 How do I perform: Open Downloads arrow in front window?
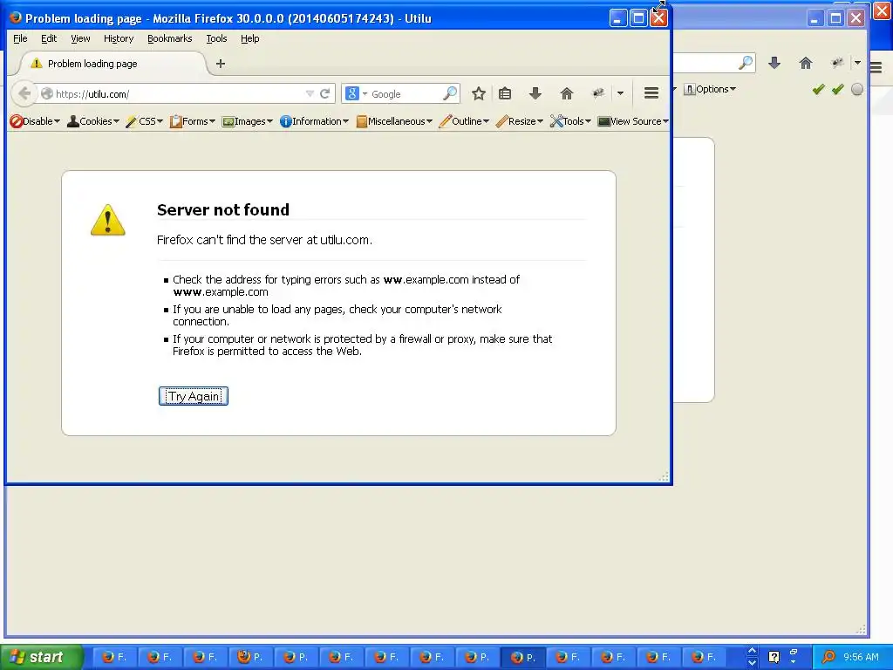click(x=535, y=93)
